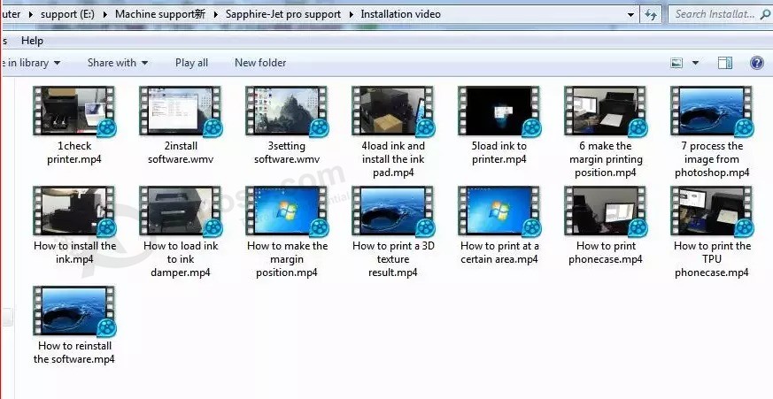Click the How to install the ink.mp4 name
Viewport: 773px width, 399px height.
click(x=74, y=253)
